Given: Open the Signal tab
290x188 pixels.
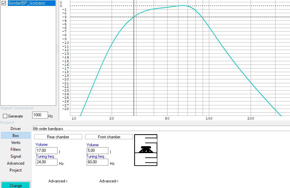Looking at the screenshot, I should [15, 156].
